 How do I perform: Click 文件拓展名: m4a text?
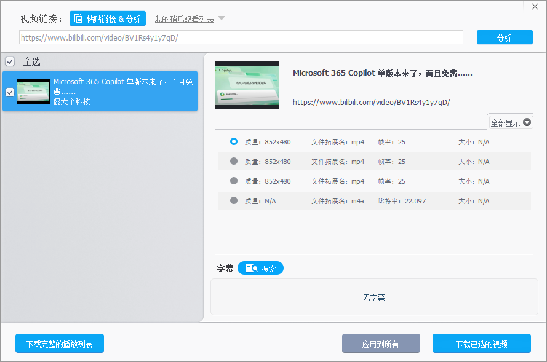coord(338,201)
